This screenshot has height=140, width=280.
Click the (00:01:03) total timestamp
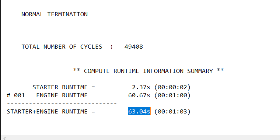coord(172,112)
